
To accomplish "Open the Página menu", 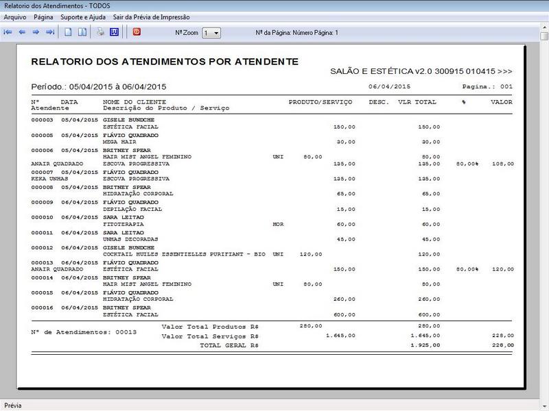I will coord(43,16).
